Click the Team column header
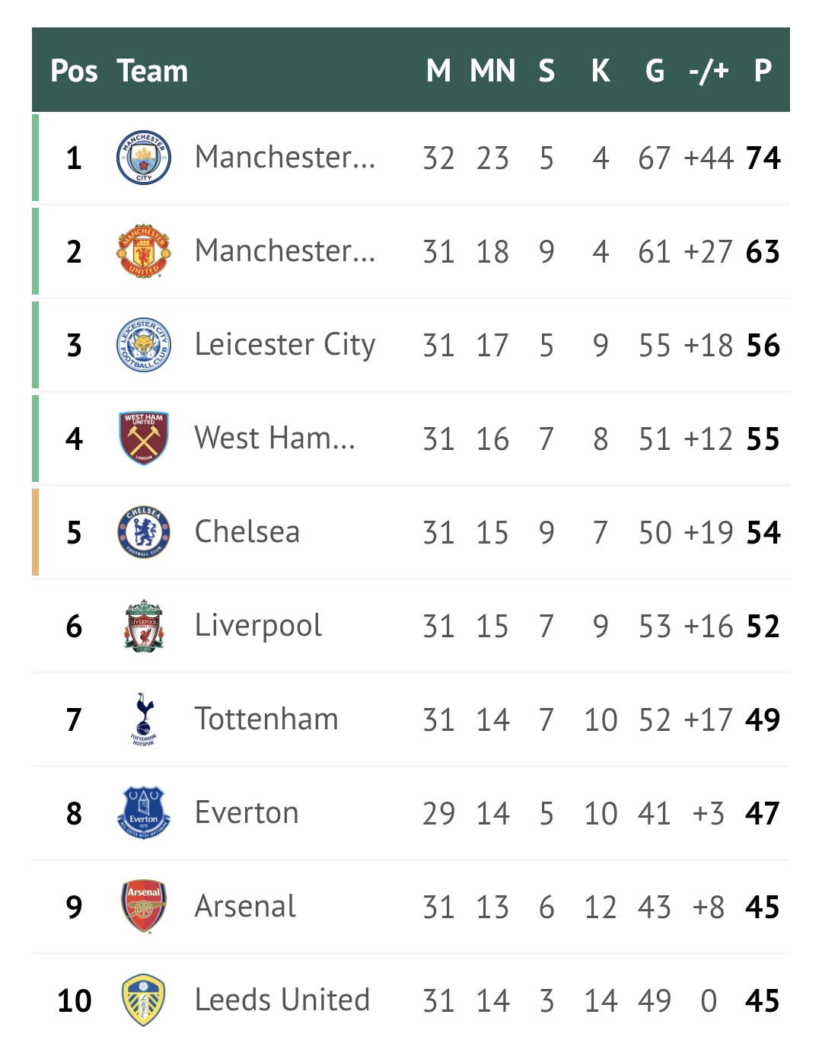The height and width of the screenshot is (1043, 822). (x=152, y=71)
